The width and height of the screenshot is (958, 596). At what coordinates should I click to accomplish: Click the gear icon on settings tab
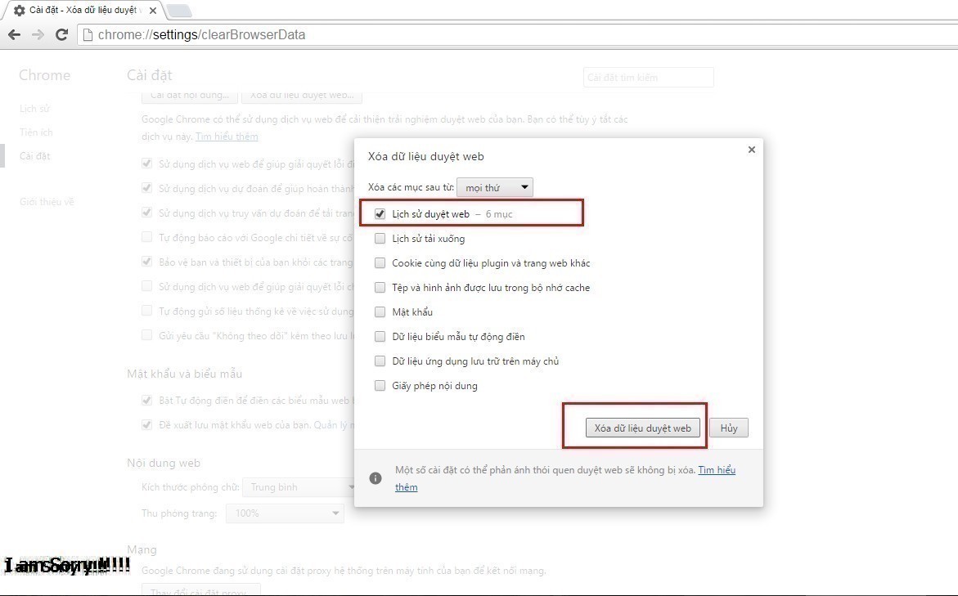(19, 11)
